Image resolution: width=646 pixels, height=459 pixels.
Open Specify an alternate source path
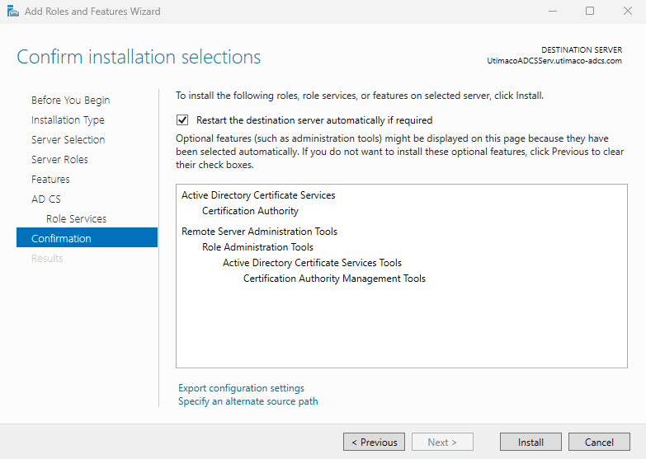[x=248, y=401]
